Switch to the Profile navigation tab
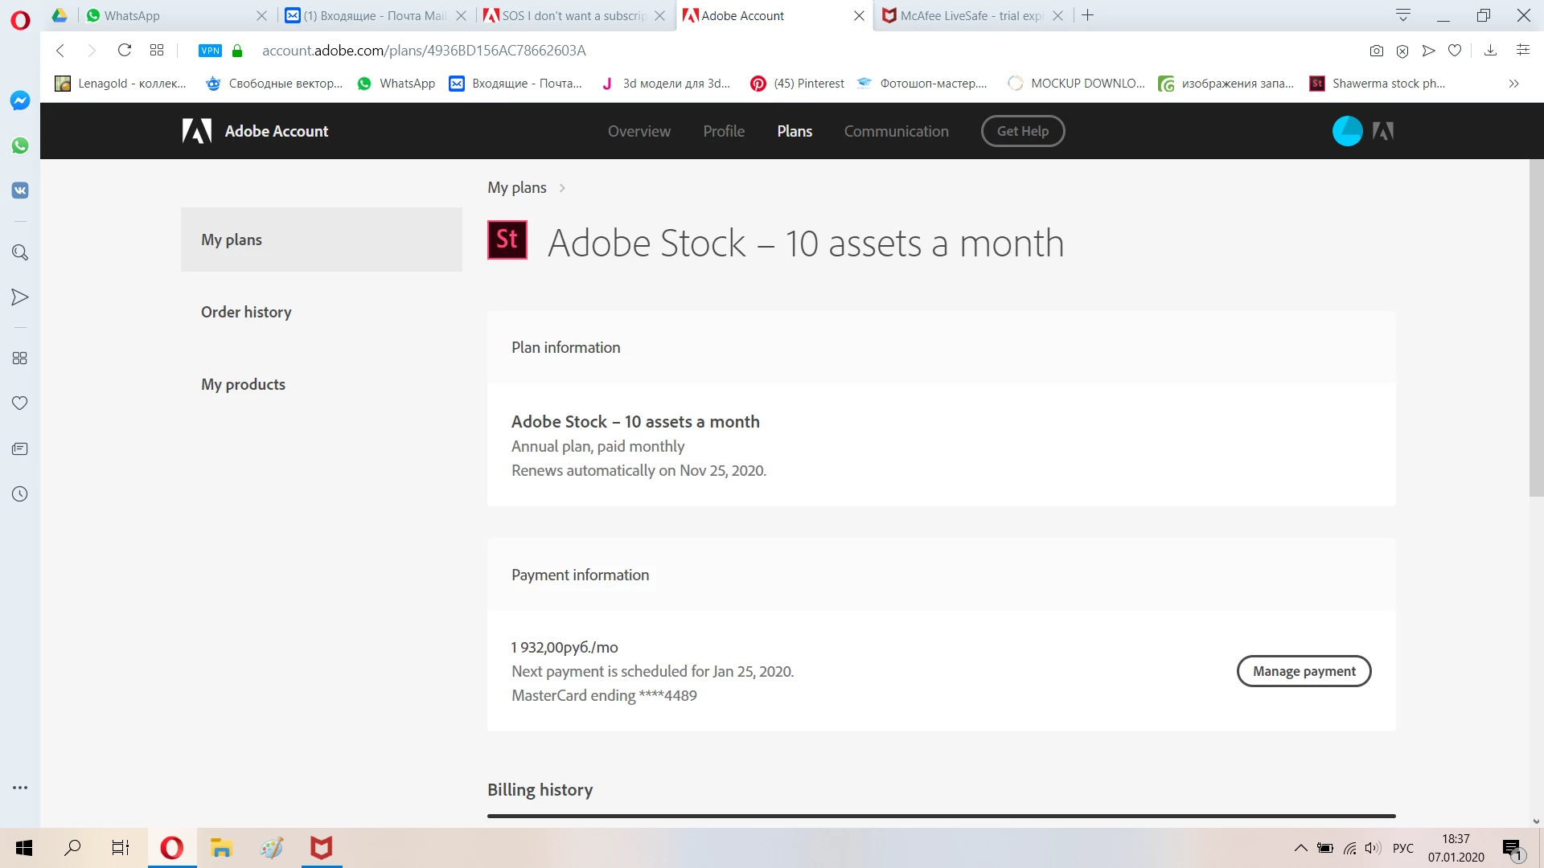The image size is (1544, 868). pyautogui.click(x=723, y=131)
